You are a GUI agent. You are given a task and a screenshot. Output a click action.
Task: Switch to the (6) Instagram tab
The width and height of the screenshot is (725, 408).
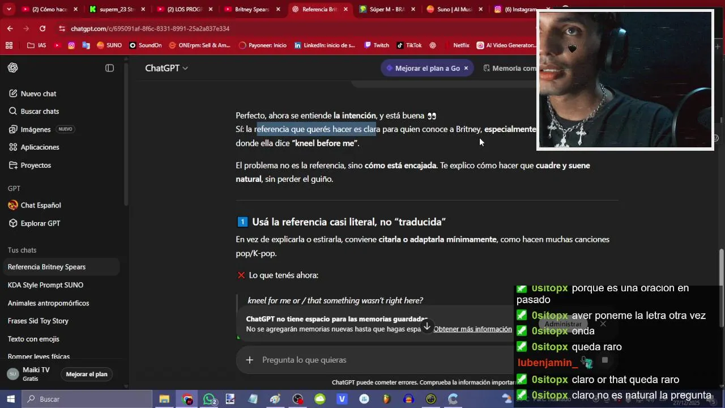click(515, 9)
